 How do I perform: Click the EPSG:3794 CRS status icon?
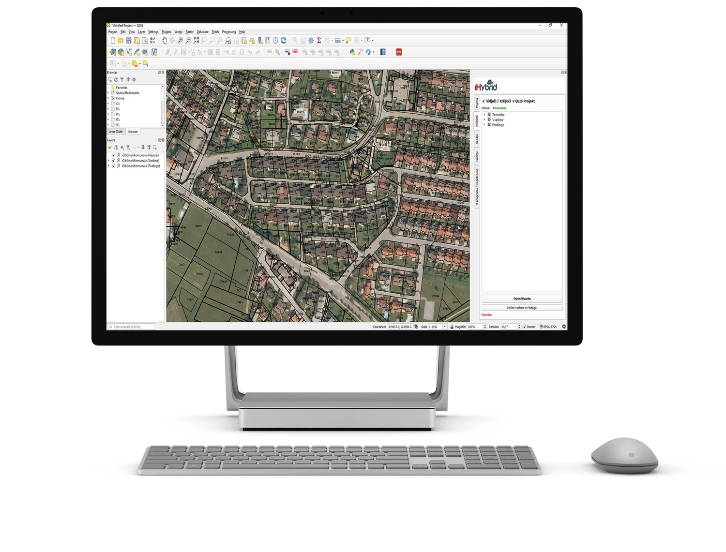[x=548, y=327]
